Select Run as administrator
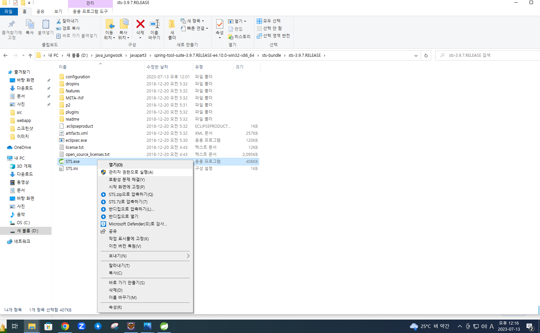This screenshot has height=333, width=540. click(146, 172)
